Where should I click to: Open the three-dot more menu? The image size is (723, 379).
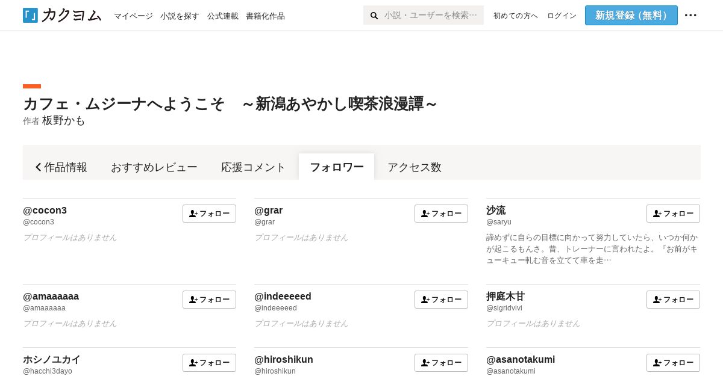tap(690, 16)
